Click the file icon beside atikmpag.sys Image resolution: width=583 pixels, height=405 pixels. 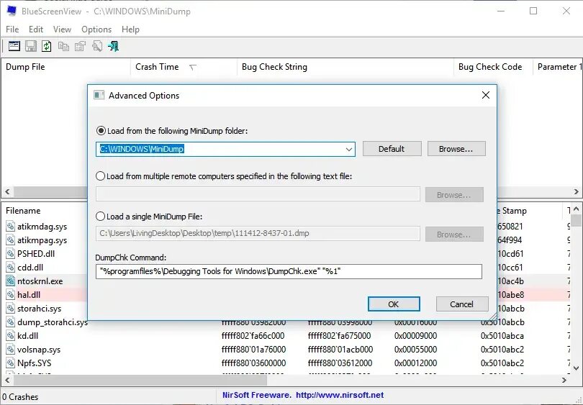pyautogui.click(x=10, y=240)
